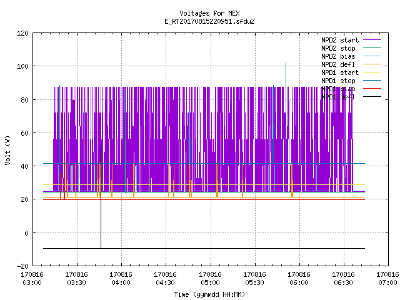Click the 'NPD1 stop' legend label

pyautogui.click(x=338, y=81)
